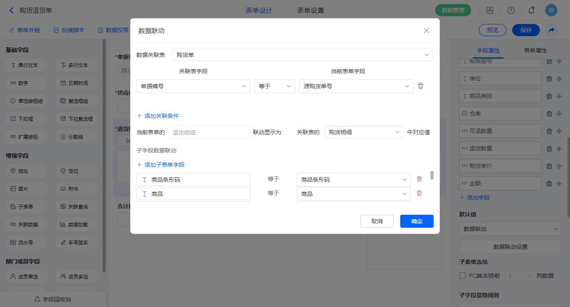Switch to the 表单设置 tab

[310, 11]
